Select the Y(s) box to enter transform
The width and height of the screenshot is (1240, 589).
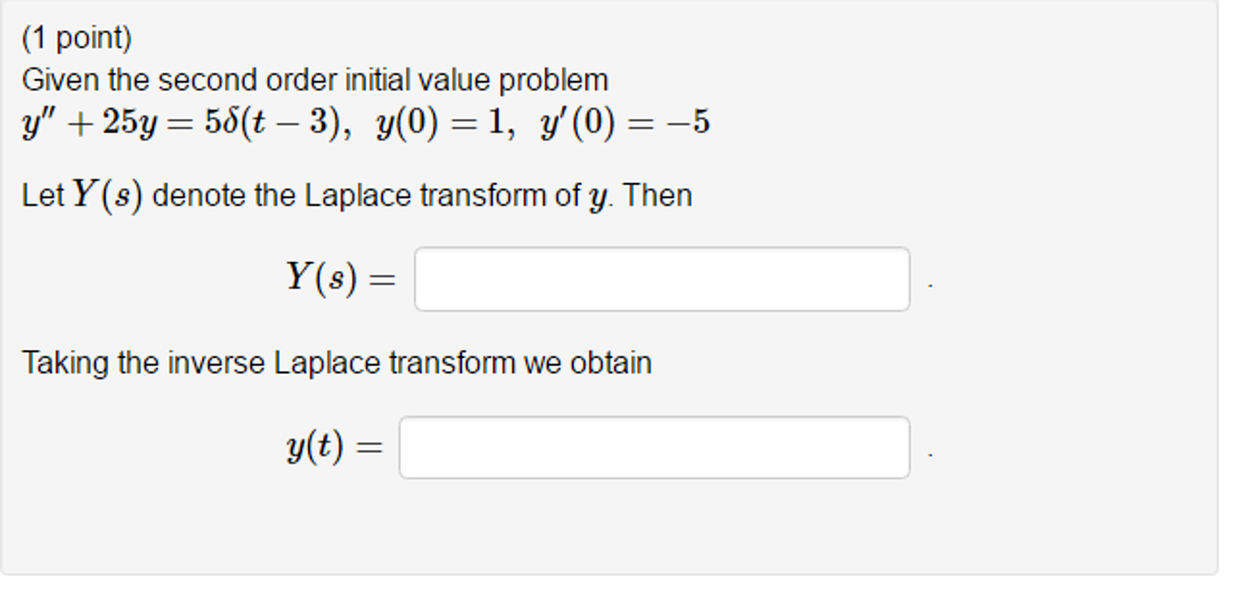(661, 279)
